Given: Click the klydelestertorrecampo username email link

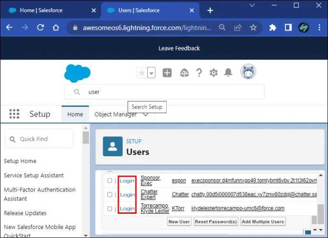Looking at the screenshot, I should tap(238, 209).
